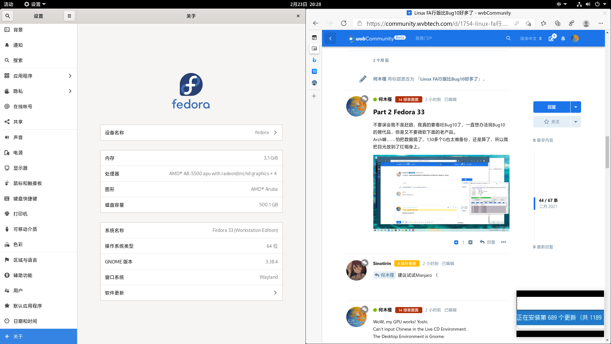The image size is (611, 344).
Task: Open the Bing icon in browser sidebar
Action: tap(314, 60)
